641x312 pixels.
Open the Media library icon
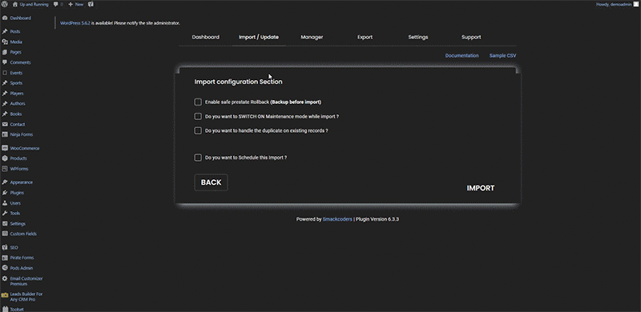tap(5, 42)
